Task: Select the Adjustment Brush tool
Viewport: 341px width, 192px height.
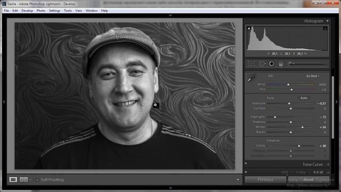Action: pyautogui.click(x=307, y=63)
